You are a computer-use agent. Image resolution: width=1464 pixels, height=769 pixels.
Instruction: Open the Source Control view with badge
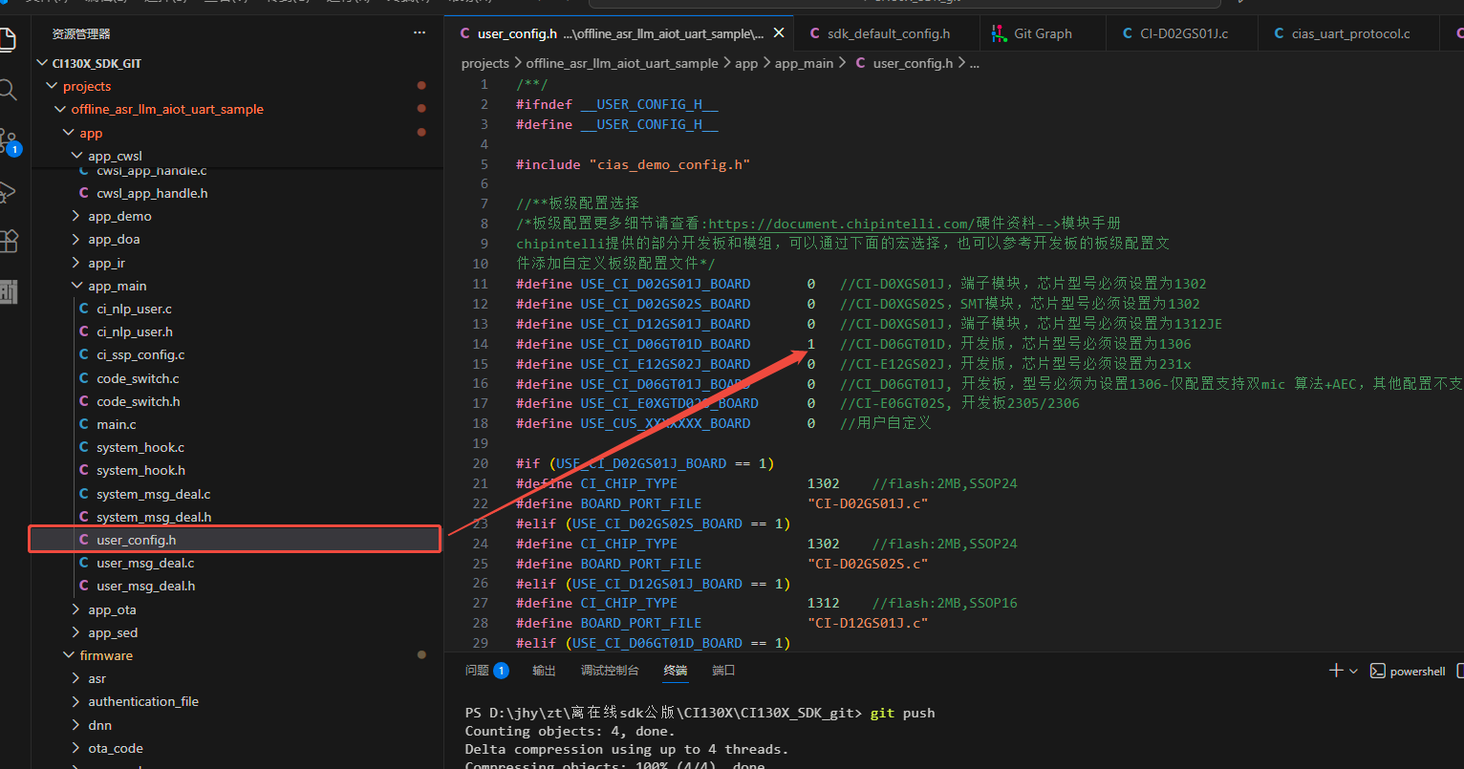point(8,141)
